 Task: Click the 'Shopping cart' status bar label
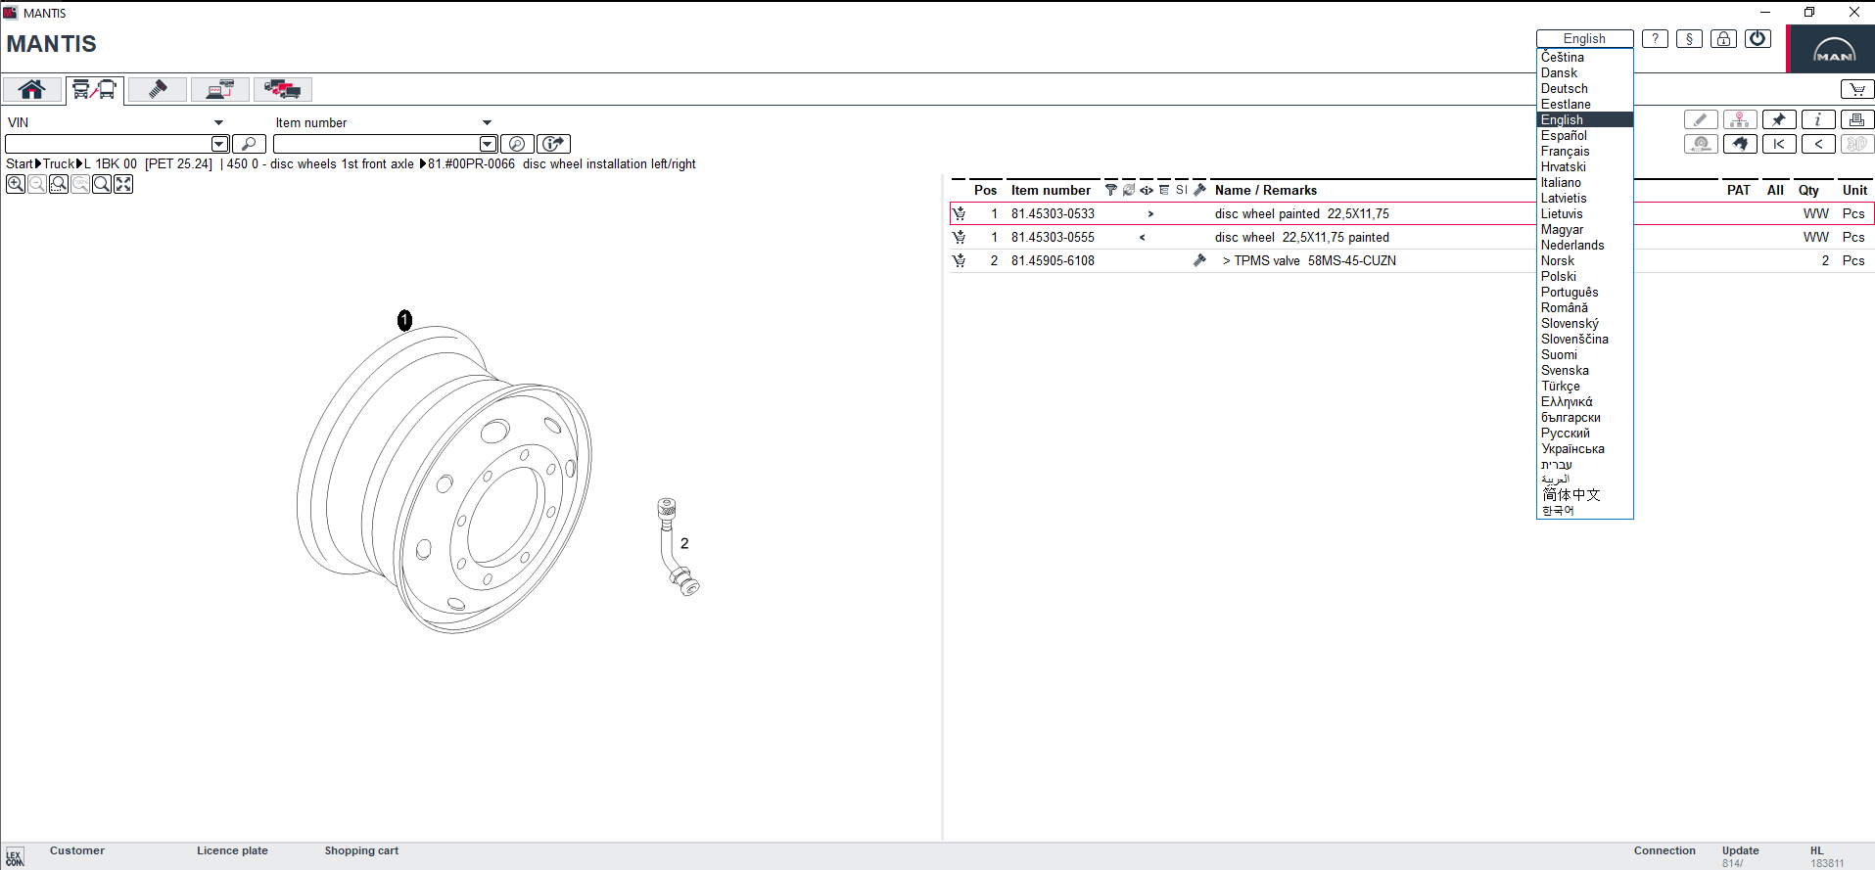pyautogui.click(x=361, y=850)
